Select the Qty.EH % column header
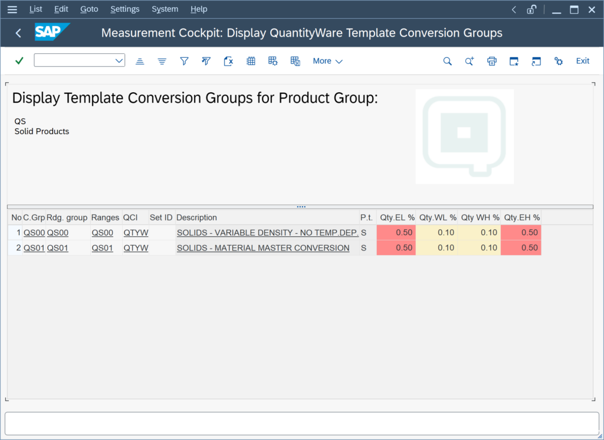 pos(521,217)
